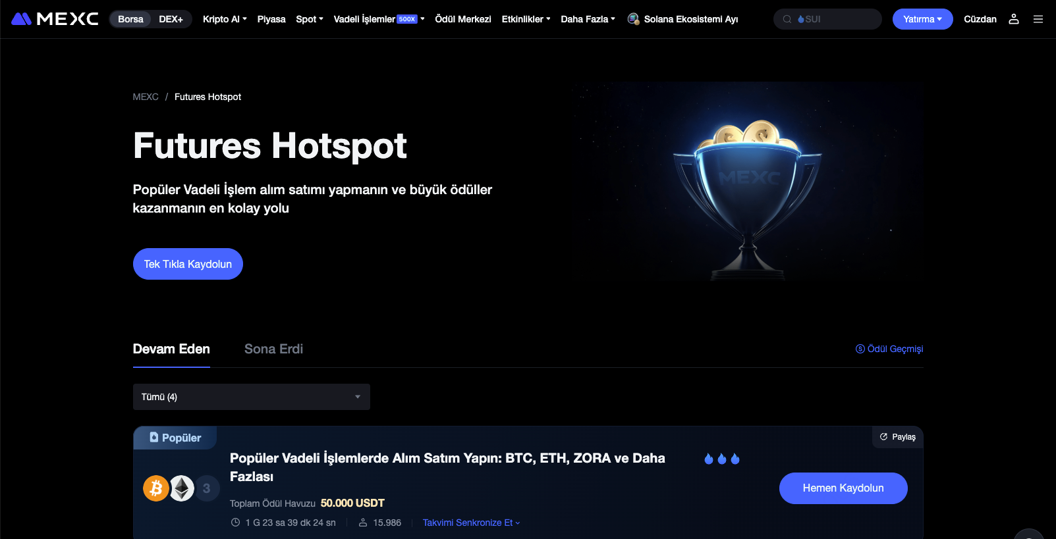Click the 500X badge on Vadeli İşlemler
Viewport: 1056px width, 539px height.
click(x=407, y=19)
